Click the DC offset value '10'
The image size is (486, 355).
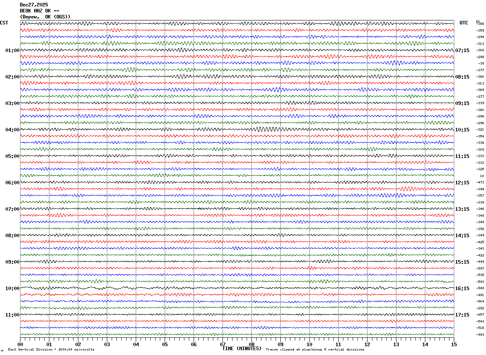click(482, 176)
